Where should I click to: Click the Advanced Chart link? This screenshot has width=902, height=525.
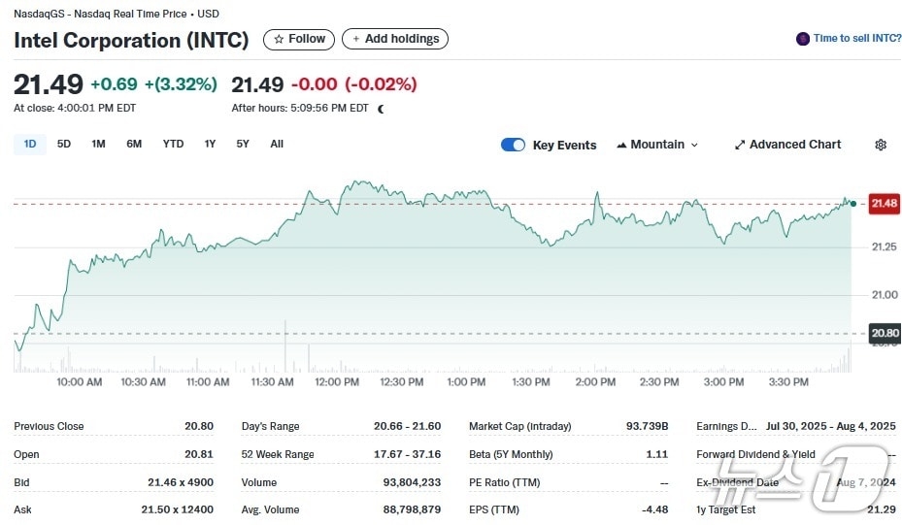point(795,145)
